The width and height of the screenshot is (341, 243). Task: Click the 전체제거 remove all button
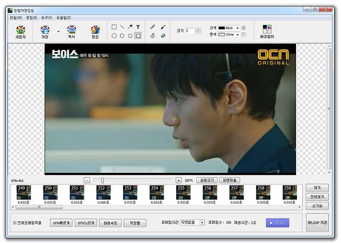coord(317,197)
